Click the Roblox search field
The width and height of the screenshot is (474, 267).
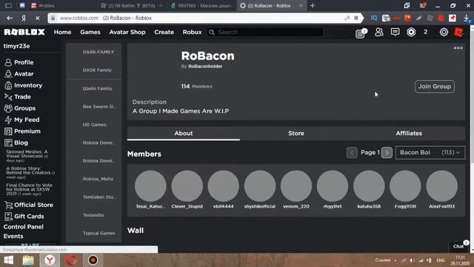click(265, 32)
